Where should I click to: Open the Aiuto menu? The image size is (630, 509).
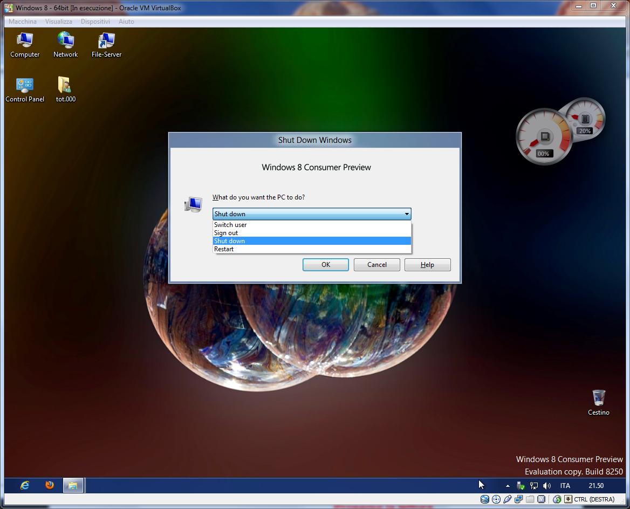pos(126,21)
